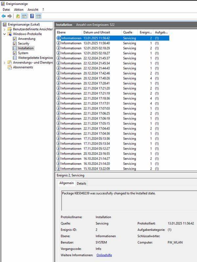Select the event dated 12.01.2025 02:18:29

point(113,48)
